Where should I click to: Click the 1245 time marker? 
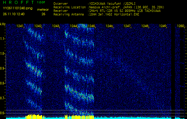pos(91,26)
